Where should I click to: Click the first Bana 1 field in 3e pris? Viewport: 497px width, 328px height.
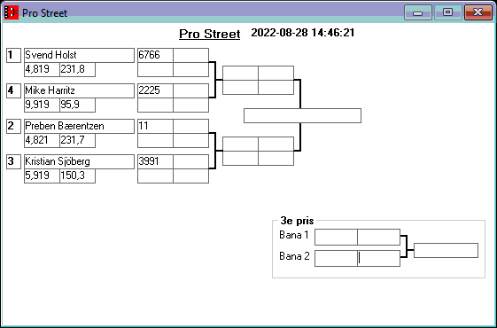336,238
